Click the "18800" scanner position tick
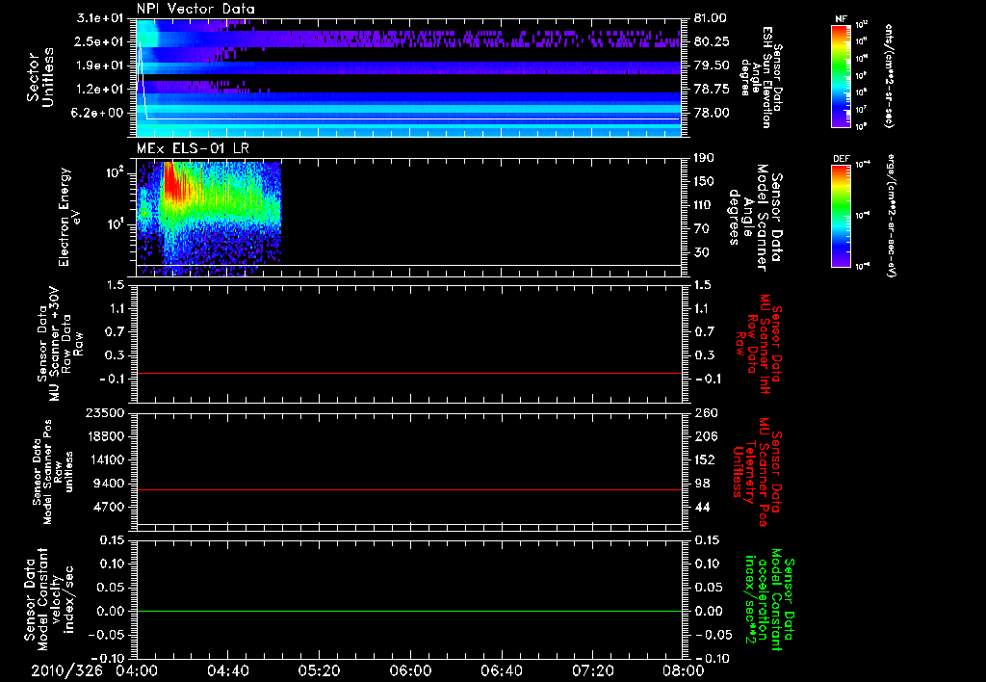Image resolution: width=986 pixels, height=682 pixels. pyautogui.click(x=106, y=436)
